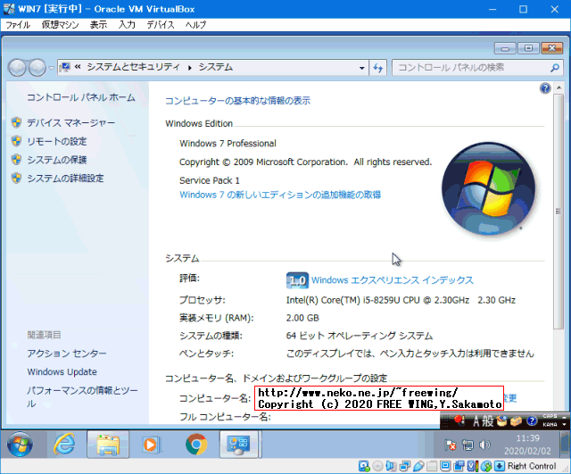Expand the address bar history dropdown
The height and width of the screenshot is (474, 571).
[361, 68]
